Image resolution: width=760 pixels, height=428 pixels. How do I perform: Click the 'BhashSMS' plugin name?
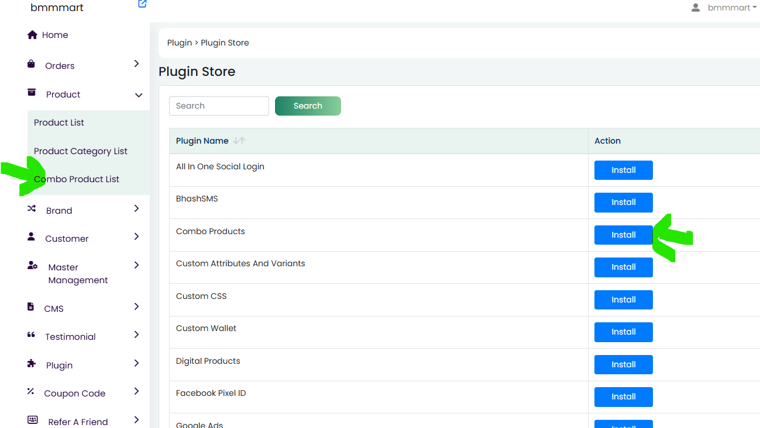(x=197, y=199)
